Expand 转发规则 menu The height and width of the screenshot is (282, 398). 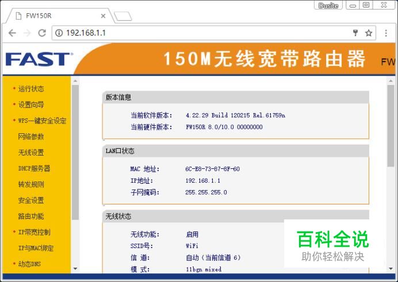coord(31,184)
